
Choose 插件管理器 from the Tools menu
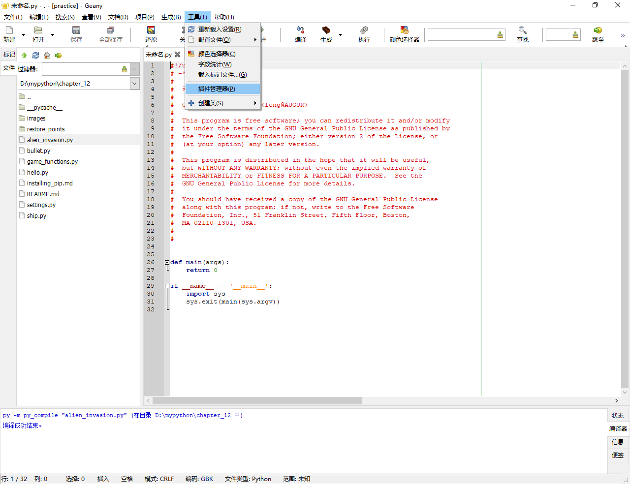[222, 89]
